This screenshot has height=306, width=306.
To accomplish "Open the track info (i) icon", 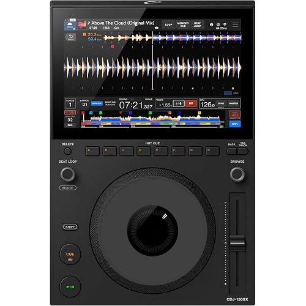I will tap(211, 24).
